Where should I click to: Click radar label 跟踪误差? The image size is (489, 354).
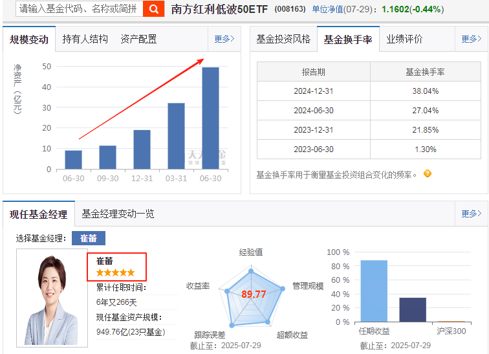click(x=210, y=335)
